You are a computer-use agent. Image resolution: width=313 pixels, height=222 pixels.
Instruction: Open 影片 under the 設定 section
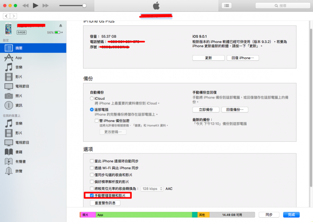[33, 77]
